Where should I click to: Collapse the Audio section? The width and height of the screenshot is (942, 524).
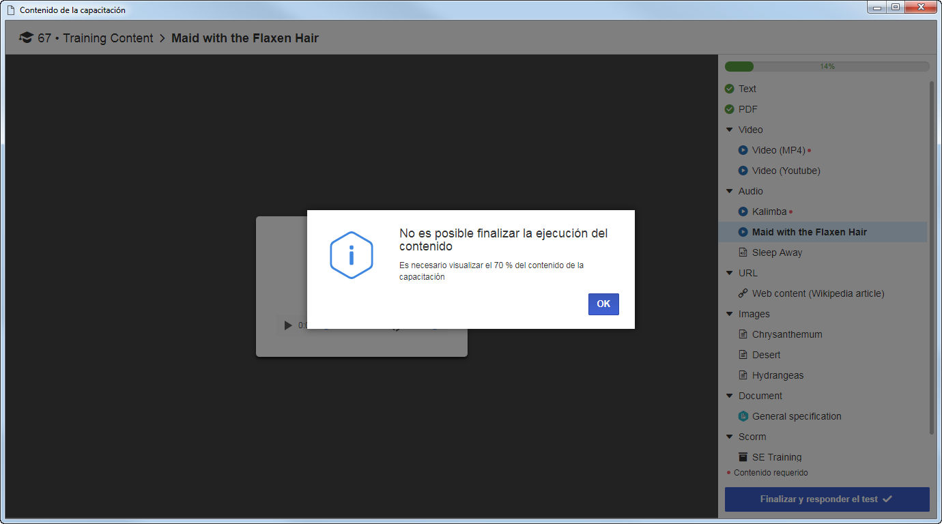point(729,191)
